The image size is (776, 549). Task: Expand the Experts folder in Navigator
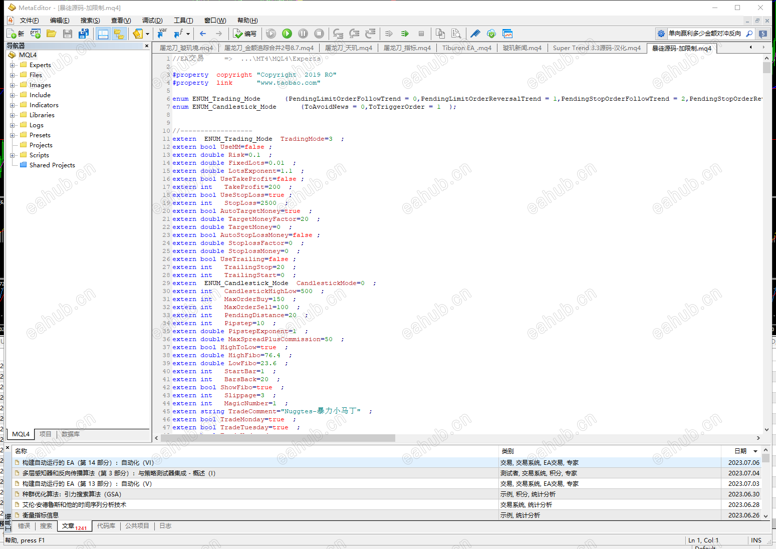(13, 65)
